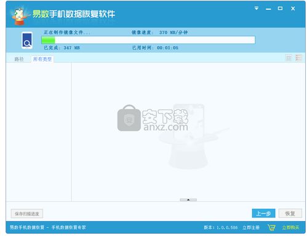The height and width of the screenshot is (237, 307).
Task: Switch to thumbnail grid view
Action: 289,58
